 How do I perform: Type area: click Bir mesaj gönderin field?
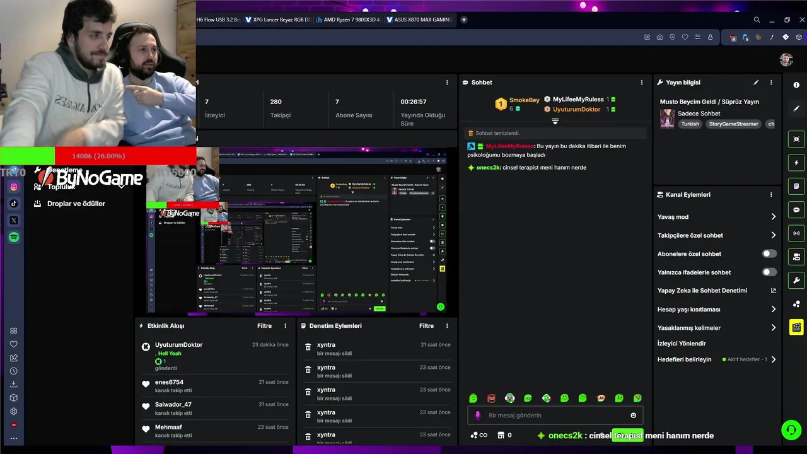pos(555,416)
